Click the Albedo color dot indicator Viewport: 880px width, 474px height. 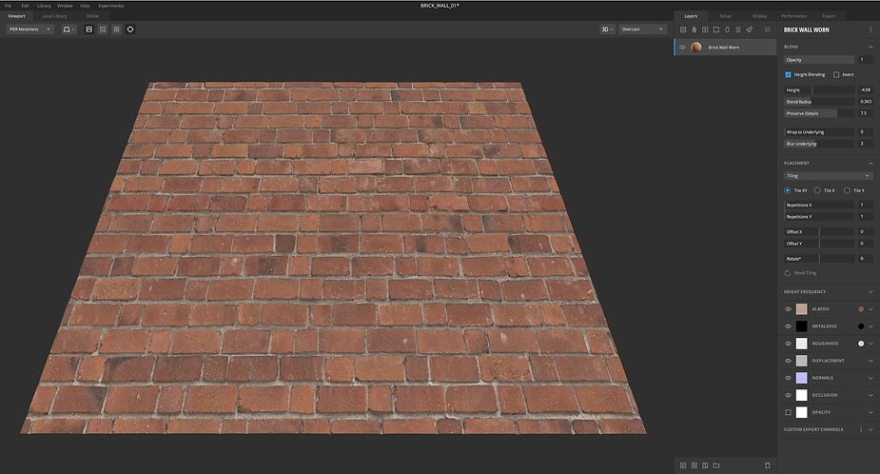tap(861, 309)
